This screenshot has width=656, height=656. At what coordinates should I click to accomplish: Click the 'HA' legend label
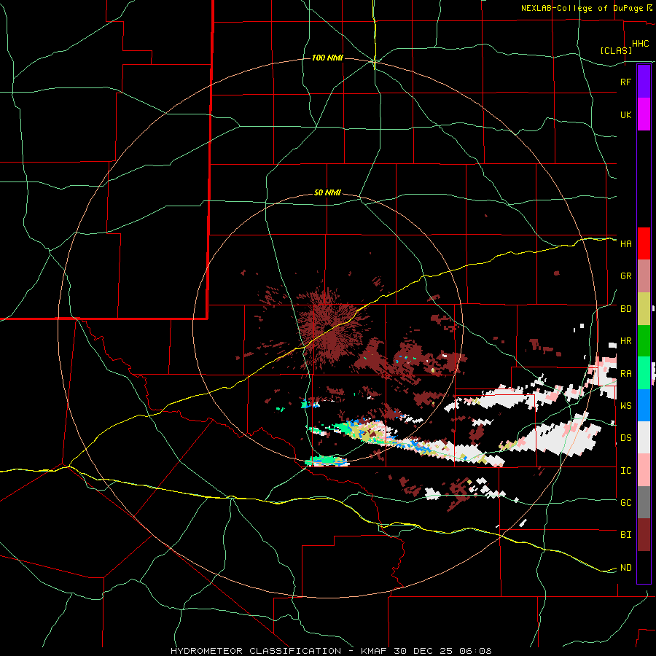pos(625,244)
